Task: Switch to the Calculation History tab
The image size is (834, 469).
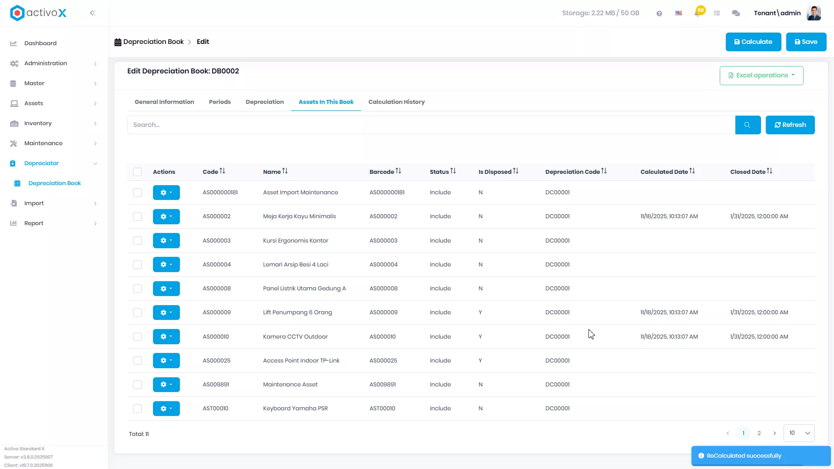Action: tap(396, 102)
